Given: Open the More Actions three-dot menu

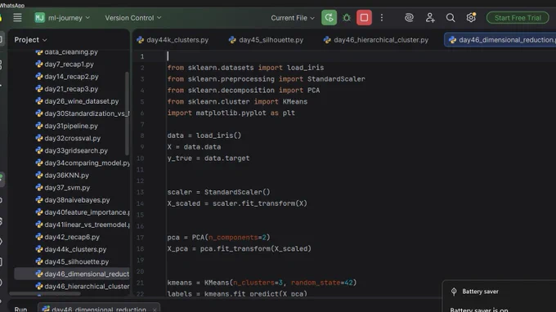Looking at the screenshot, I should click(x=382, y=18).
